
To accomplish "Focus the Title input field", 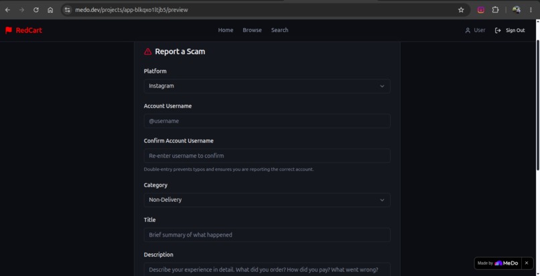I will (x=267, y=235).
